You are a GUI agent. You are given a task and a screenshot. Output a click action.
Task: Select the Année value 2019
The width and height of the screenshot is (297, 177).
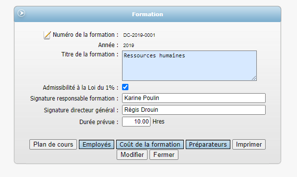(x=128, y=46)
